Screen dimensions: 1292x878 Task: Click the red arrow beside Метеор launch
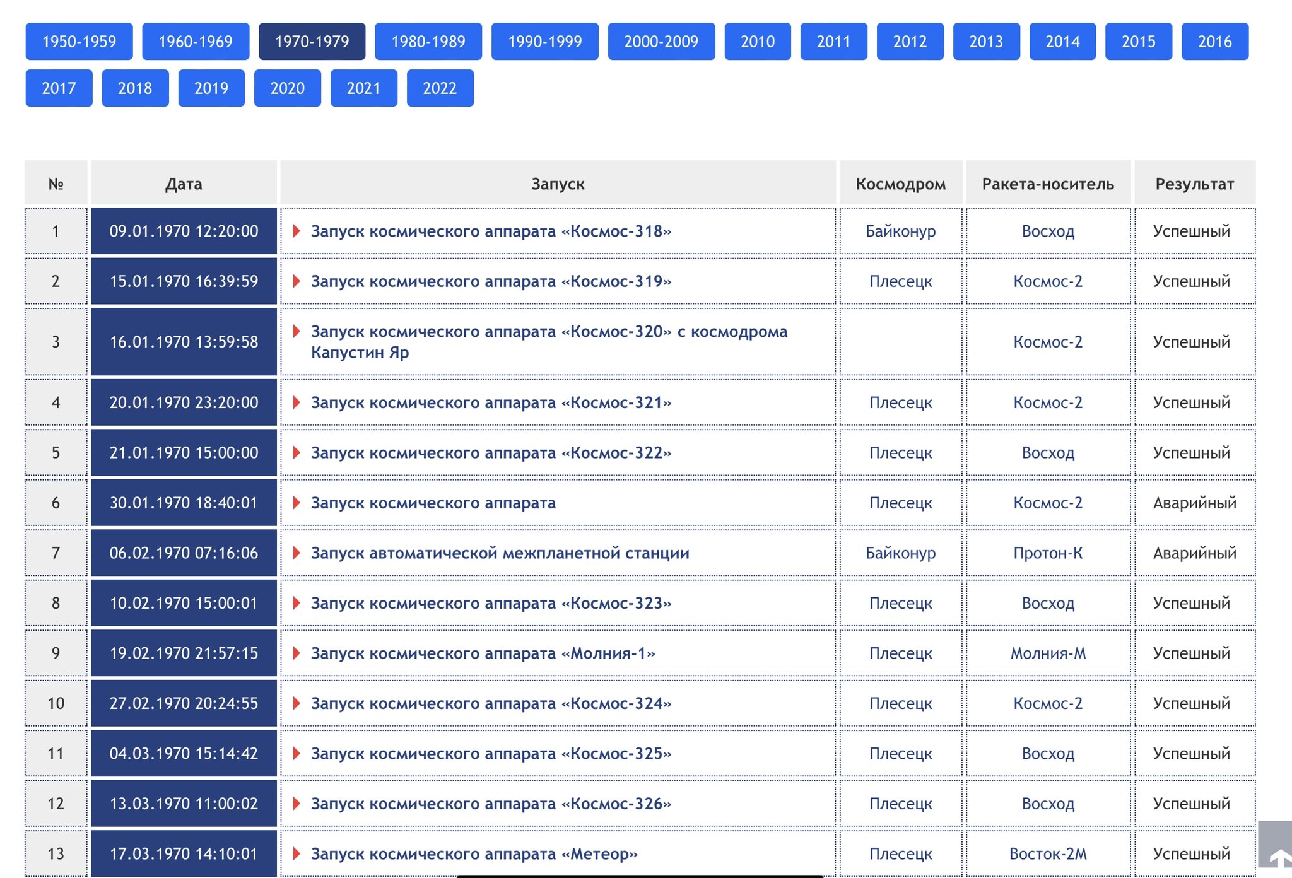296,853
